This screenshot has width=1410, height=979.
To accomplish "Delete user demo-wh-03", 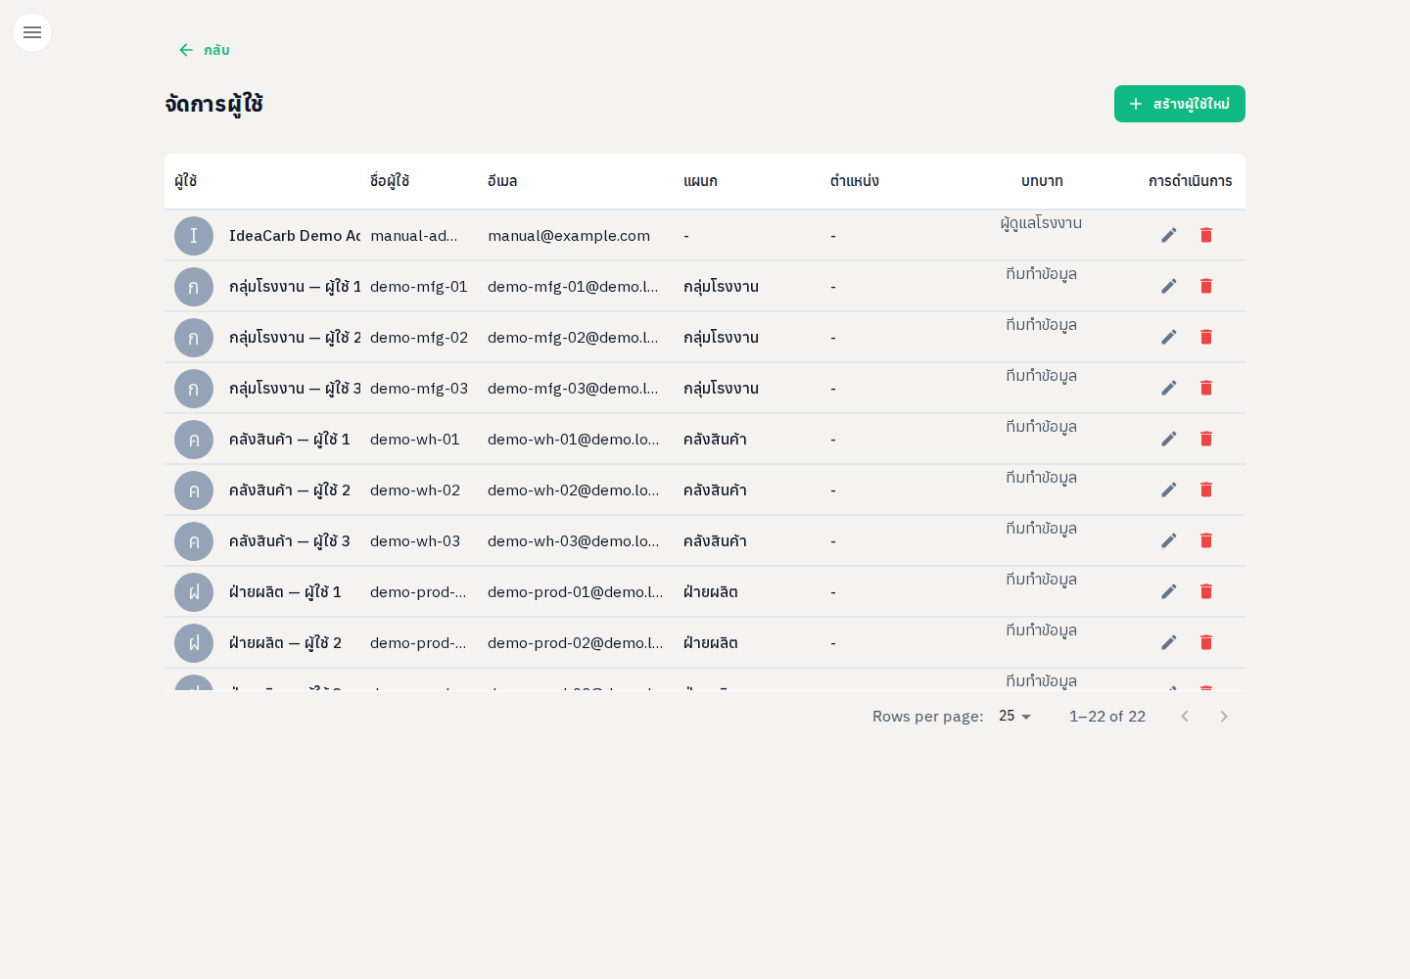I will (1206, 540).
